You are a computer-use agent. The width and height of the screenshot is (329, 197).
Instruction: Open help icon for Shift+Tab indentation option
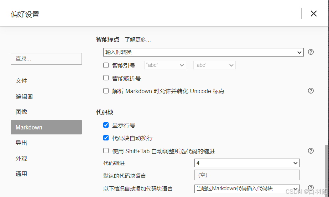(x=311, y=151)
